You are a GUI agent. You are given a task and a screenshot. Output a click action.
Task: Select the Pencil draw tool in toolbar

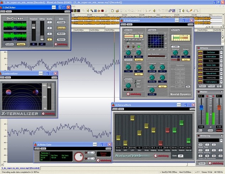point(191,11)
